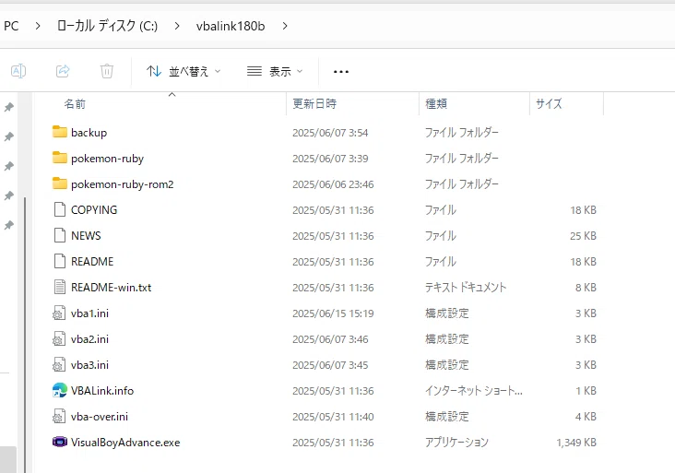Click the Delete trash can icon
This screenshot has width=675, height=473.
[107, 71]
